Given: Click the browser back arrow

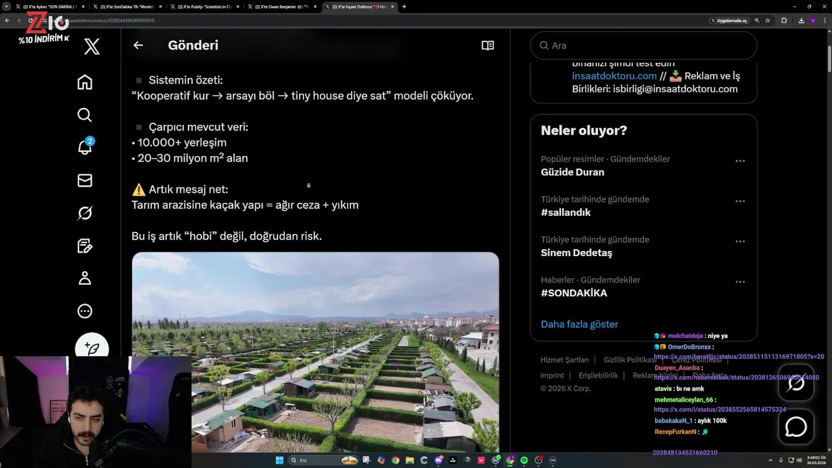Looking at the screenshot, I should click(x=6, y=21).
